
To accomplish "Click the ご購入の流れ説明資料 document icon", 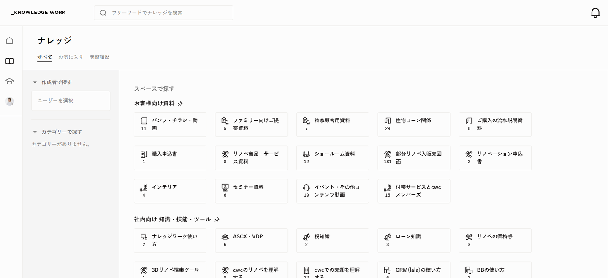I will 469,121.
